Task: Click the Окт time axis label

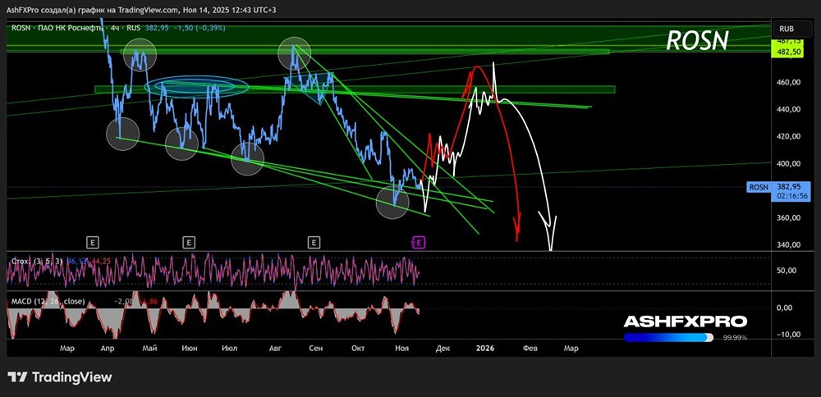Action: click(x=358, y=349)
